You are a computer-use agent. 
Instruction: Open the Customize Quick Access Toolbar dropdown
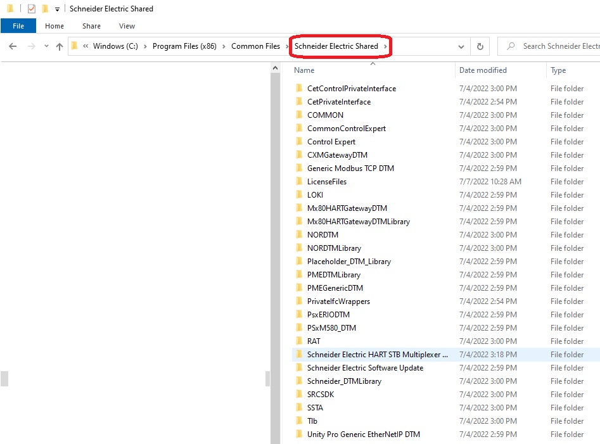(57, 9)
